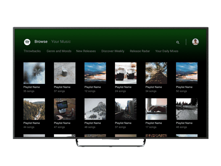
Task: Click the Spotify logo icon
Action: click(27, 42)
